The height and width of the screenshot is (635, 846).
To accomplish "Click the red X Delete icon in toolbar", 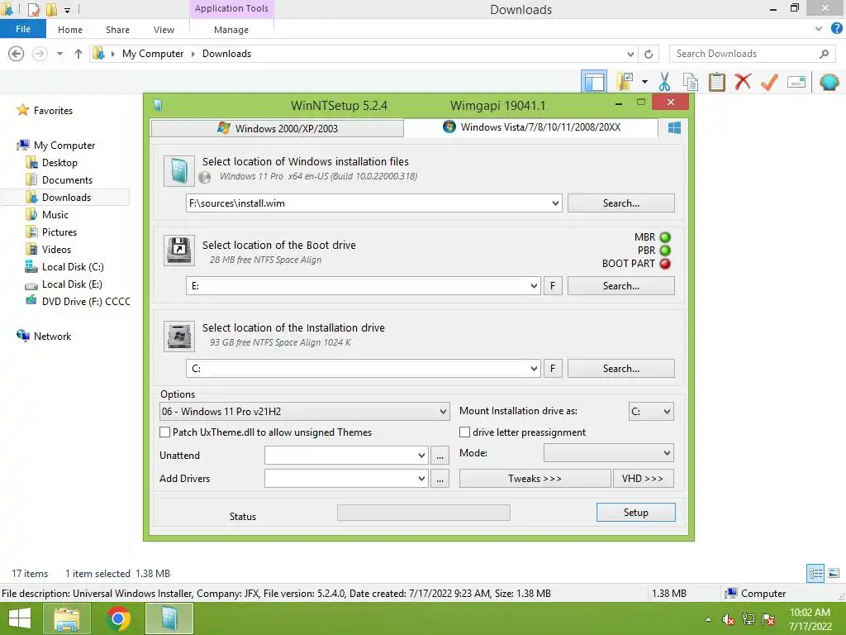I will [x=743, y=82].
